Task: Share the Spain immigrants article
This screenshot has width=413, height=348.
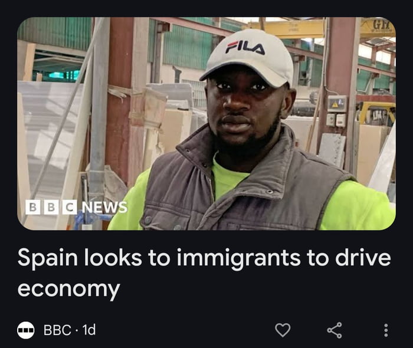Action: (335, 330)
